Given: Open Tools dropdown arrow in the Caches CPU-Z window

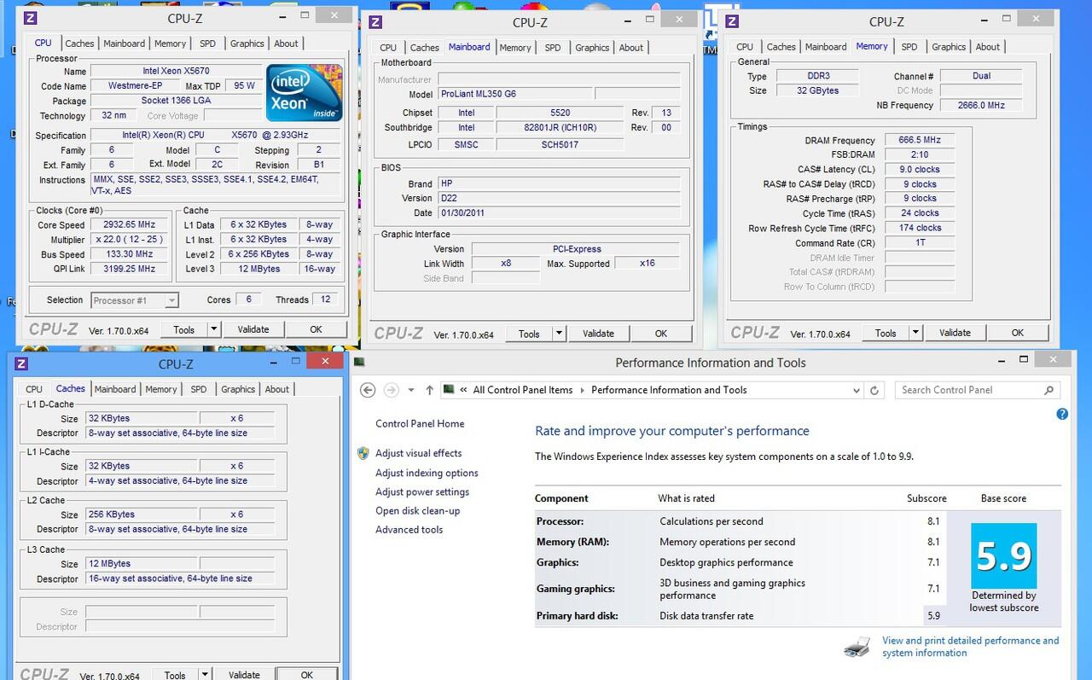Looking at the screenshot, I should pyautogui.click(x=205, y=675).
